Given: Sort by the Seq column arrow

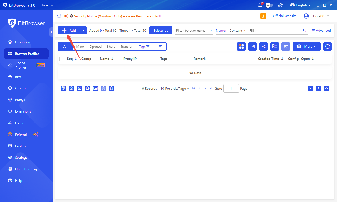Looking at the screenshot, I should 76,59.
